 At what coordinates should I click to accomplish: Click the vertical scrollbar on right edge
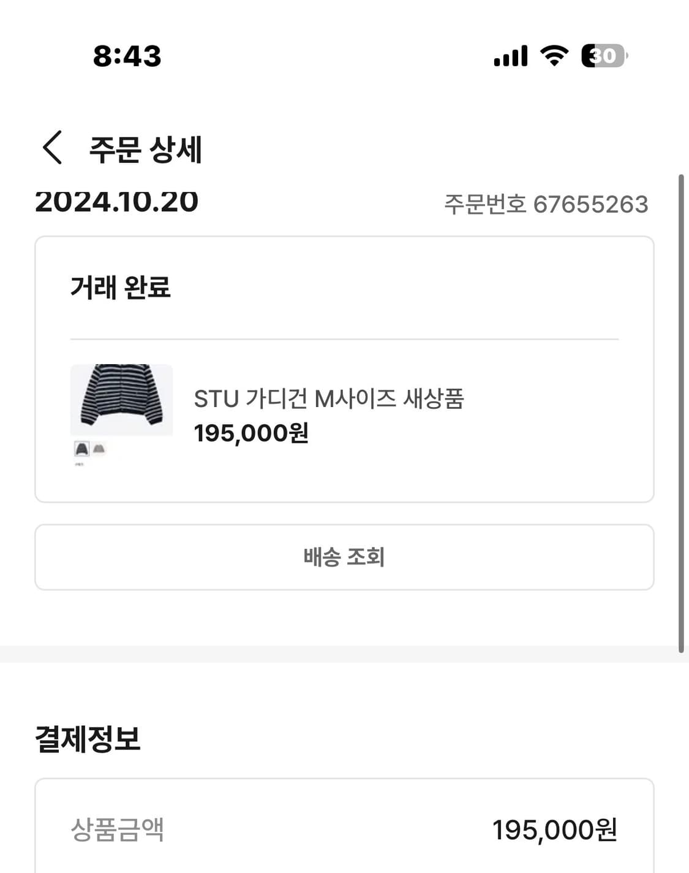click(x=680, y=414)
